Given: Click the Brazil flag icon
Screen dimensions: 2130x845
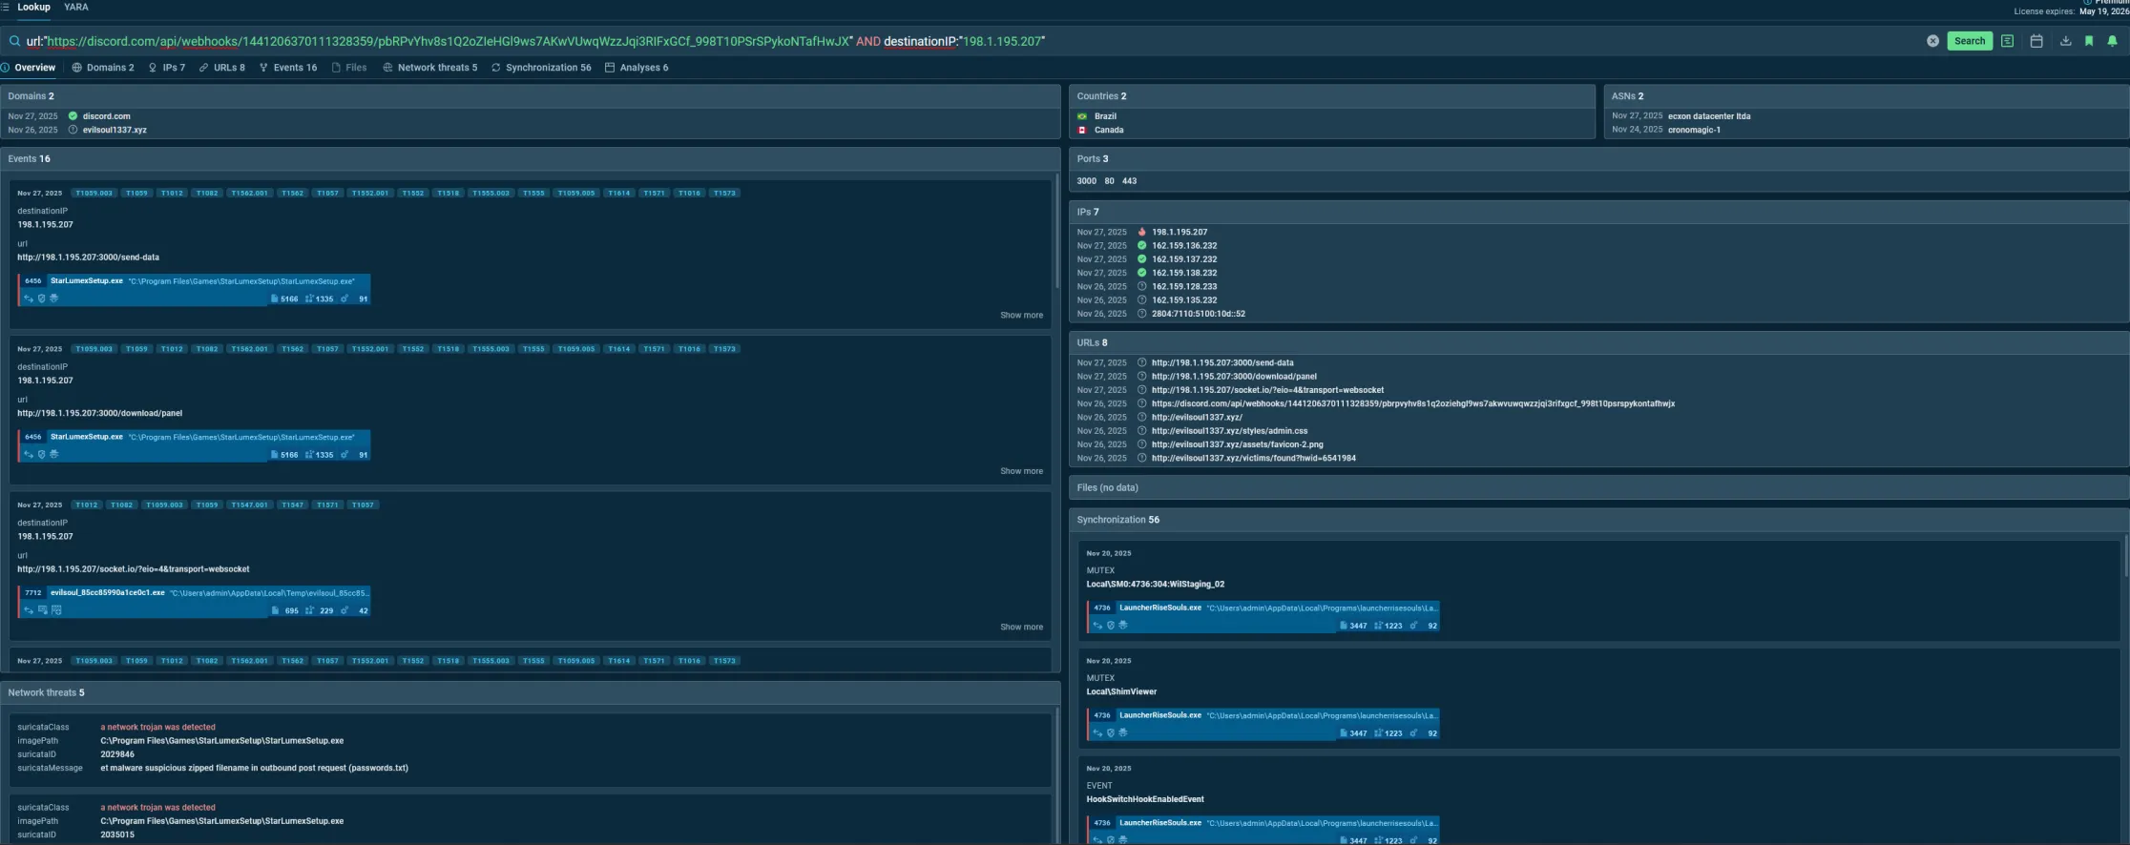Looking at the screenshot, I should pos(1082,116).
